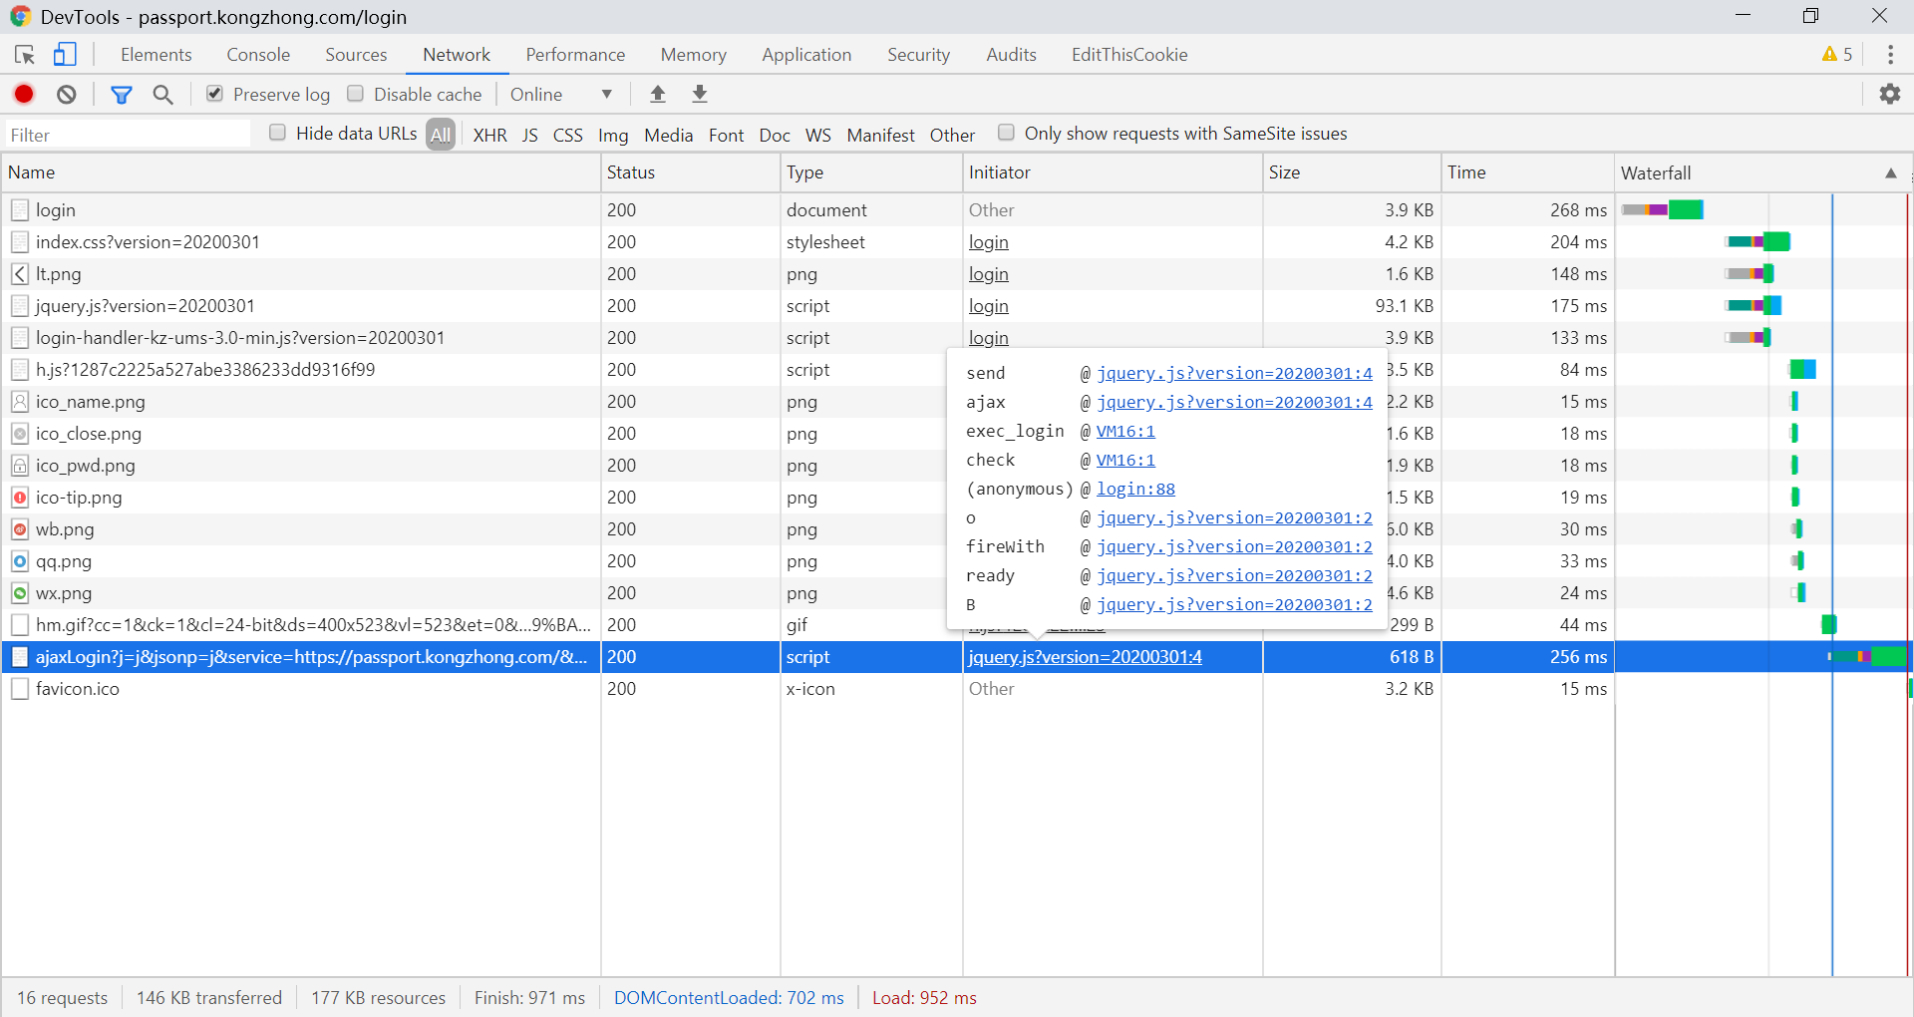Check the Hide data URLs box
Image resolution: width=1914 pixels, height=1017 pixels.
277,133
